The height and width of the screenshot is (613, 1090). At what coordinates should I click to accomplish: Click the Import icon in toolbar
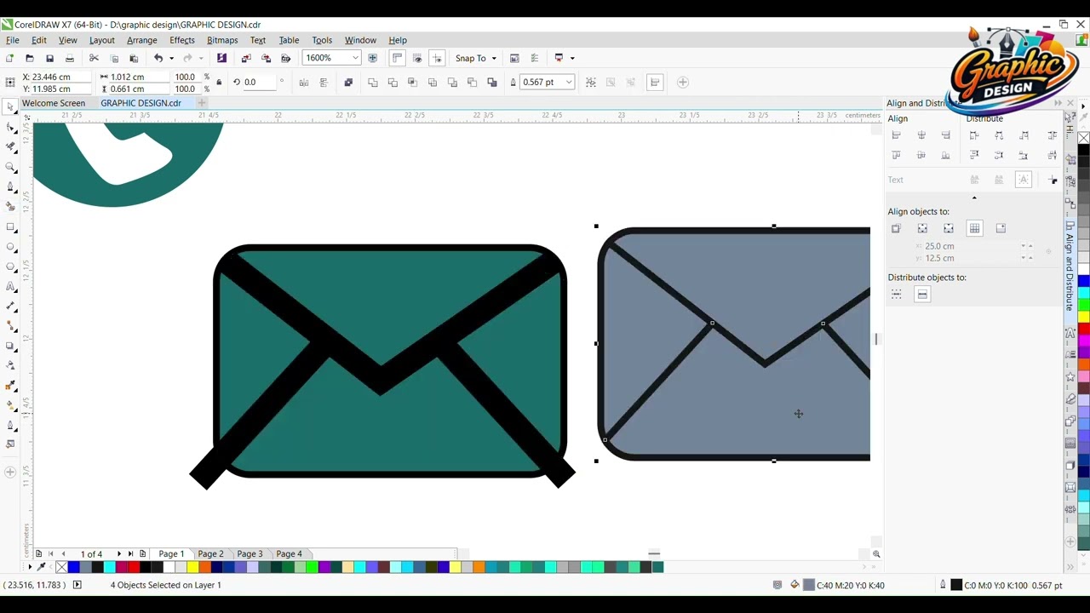246,58
